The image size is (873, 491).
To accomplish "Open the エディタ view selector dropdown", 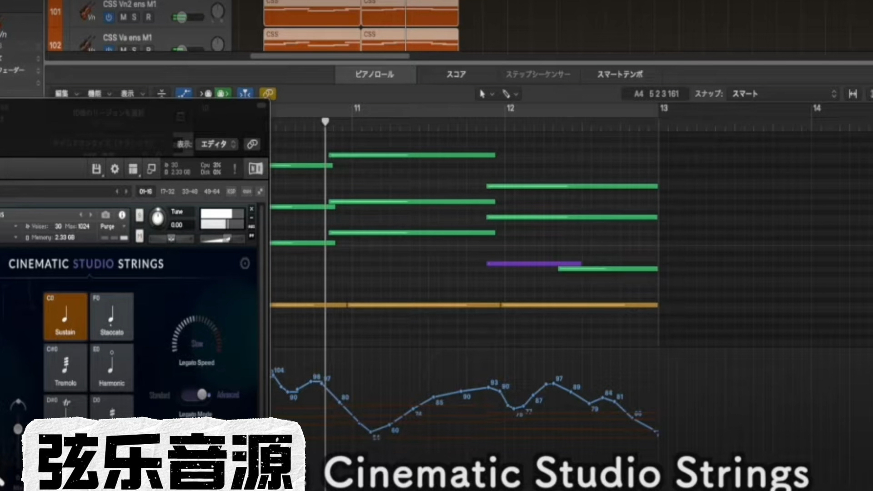I will pos(217,144).
